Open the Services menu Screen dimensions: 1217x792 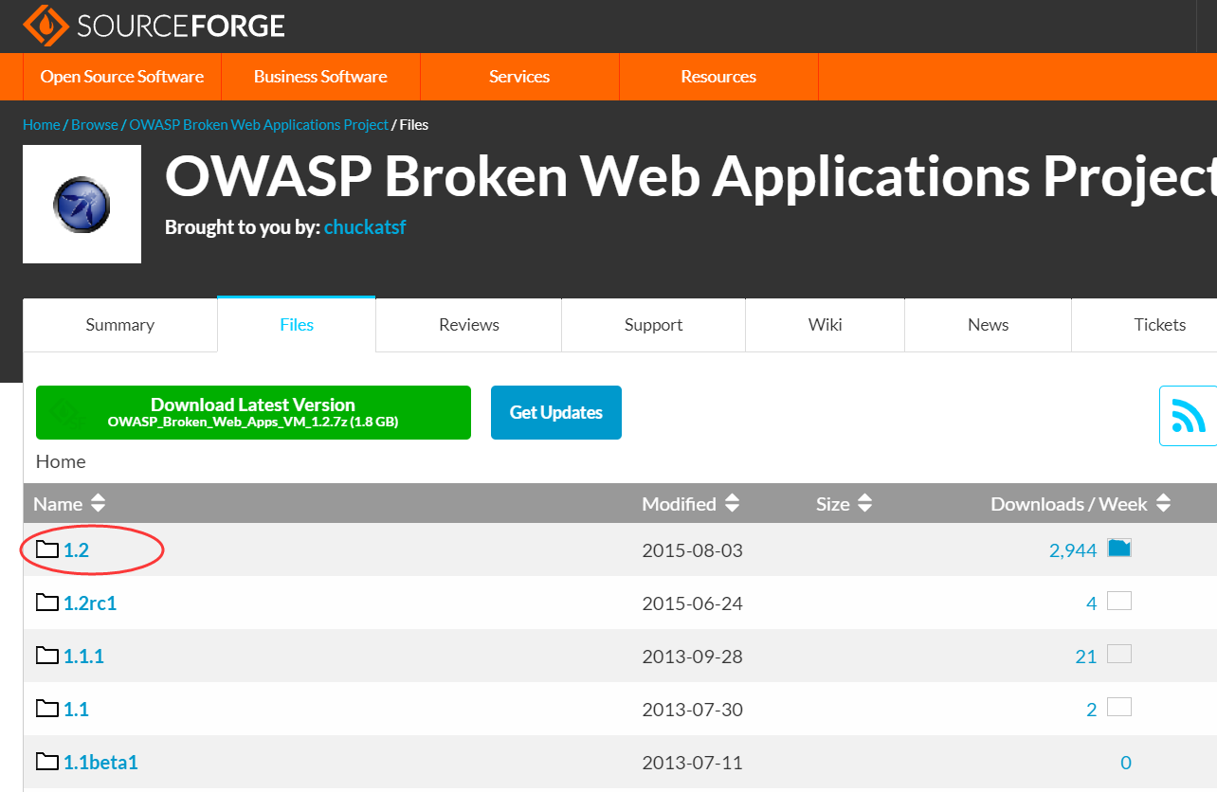[x=518, y=76]
